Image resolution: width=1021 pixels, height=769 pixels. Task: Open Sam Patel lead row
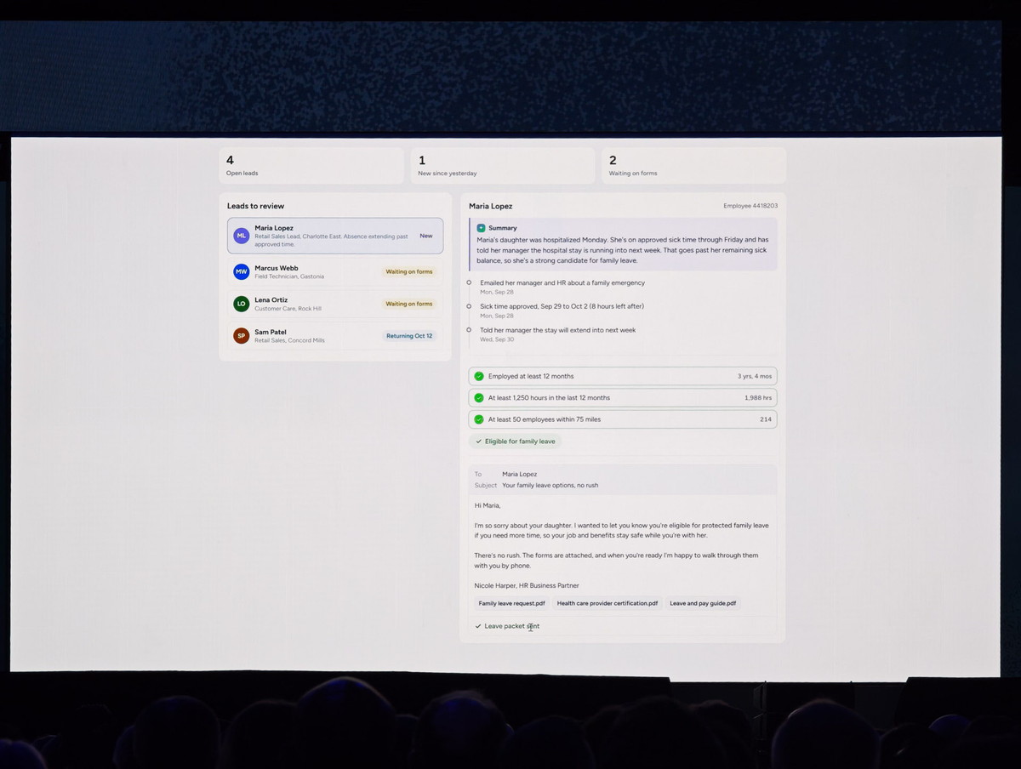tap(335, 336)
